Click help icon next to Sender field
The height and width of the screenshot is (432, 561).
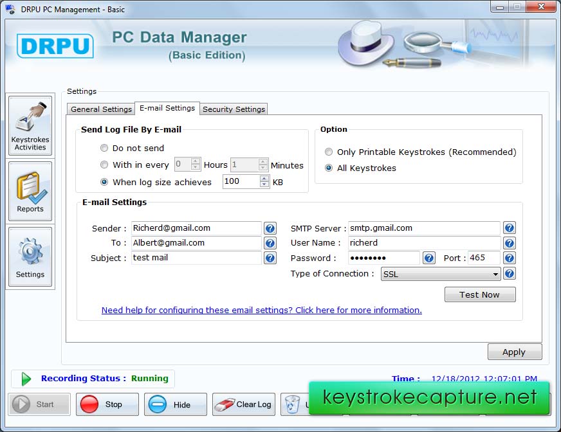270,228
